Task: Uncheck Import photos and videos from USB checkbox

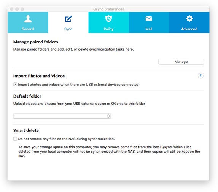Action: (15, 84)
